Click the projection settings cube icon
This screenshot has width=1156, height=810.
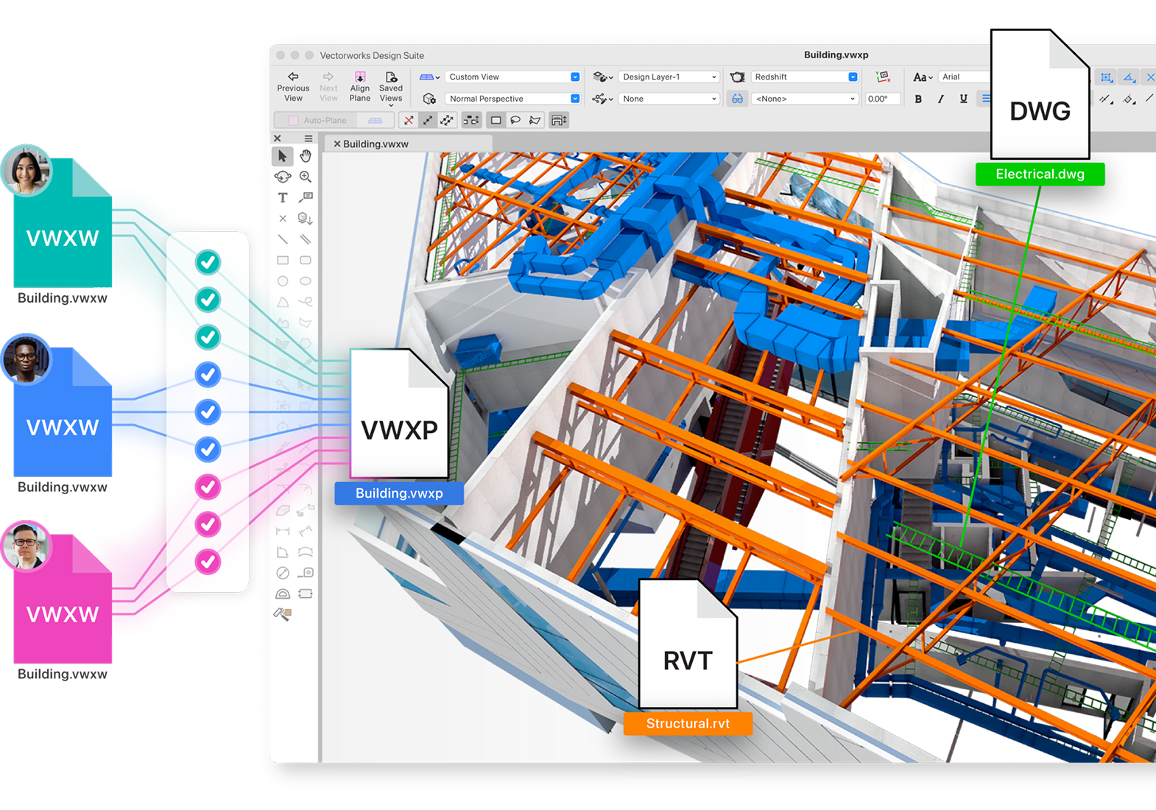[429, 99]
